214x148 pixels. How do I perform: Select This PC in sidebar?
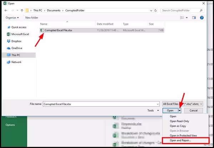click(19, 55)
